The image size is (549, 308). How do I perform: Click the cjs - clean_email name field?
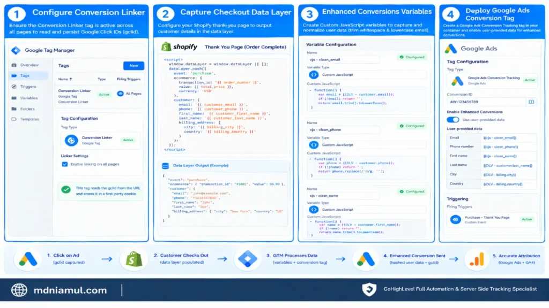(x=343, y=60)
